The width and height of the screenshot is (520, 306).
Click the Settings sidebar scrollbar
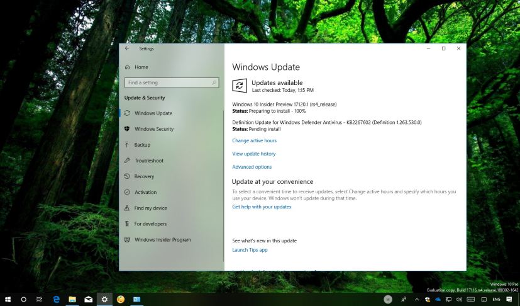pyautogui.click(x=223, y=186)
